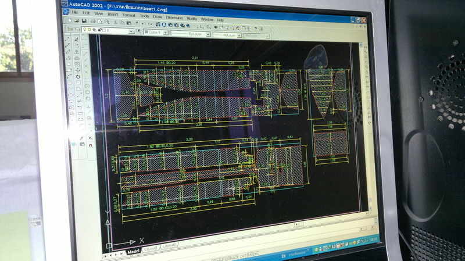Open the layer control dropdown
The height and width of the screenshot is (261, 465).
pos(131,31)
